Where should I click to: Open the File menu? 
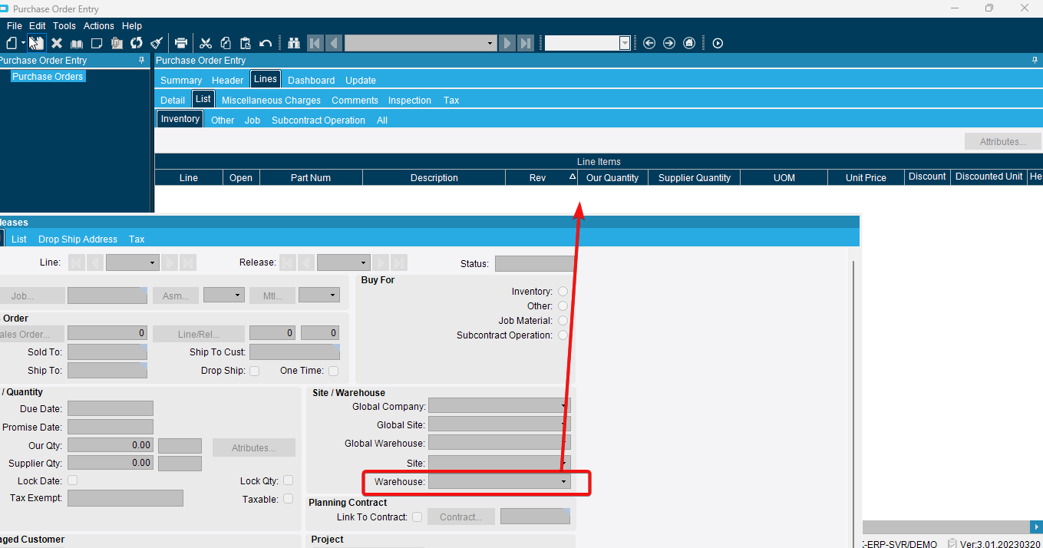pyautogui.click(x=14, y=26)
